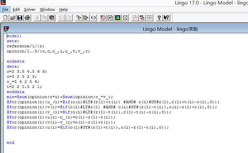Click the 'opinion/1..5/' set definition line
Image resolution: width=248 pixels, height=153 pixels.
pos(48,51)
